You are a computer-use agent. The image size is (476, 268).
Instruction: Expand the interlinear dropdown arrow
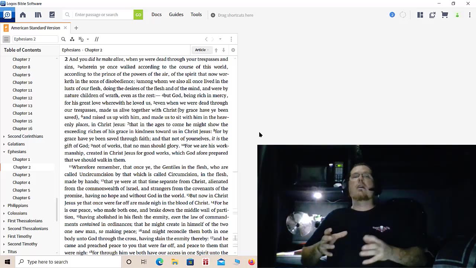(x=88, y=39)
